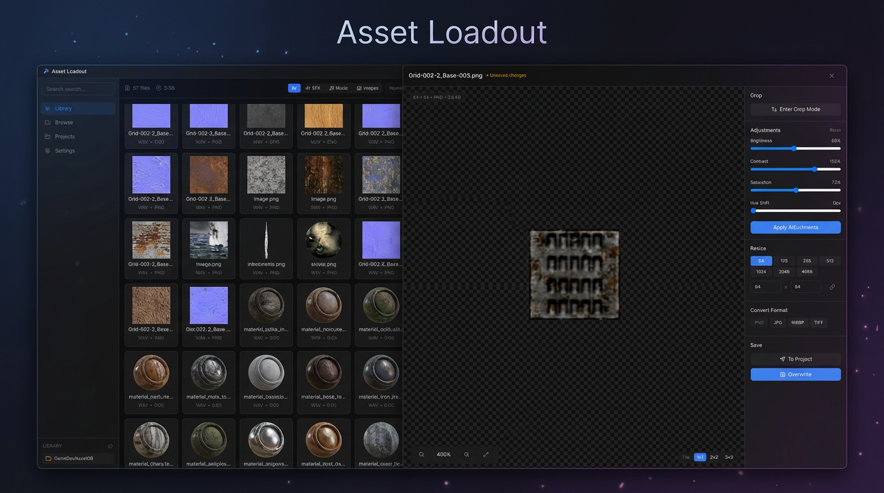Choose TIFF convert format
Screen dimensions: 884x493
818,323
